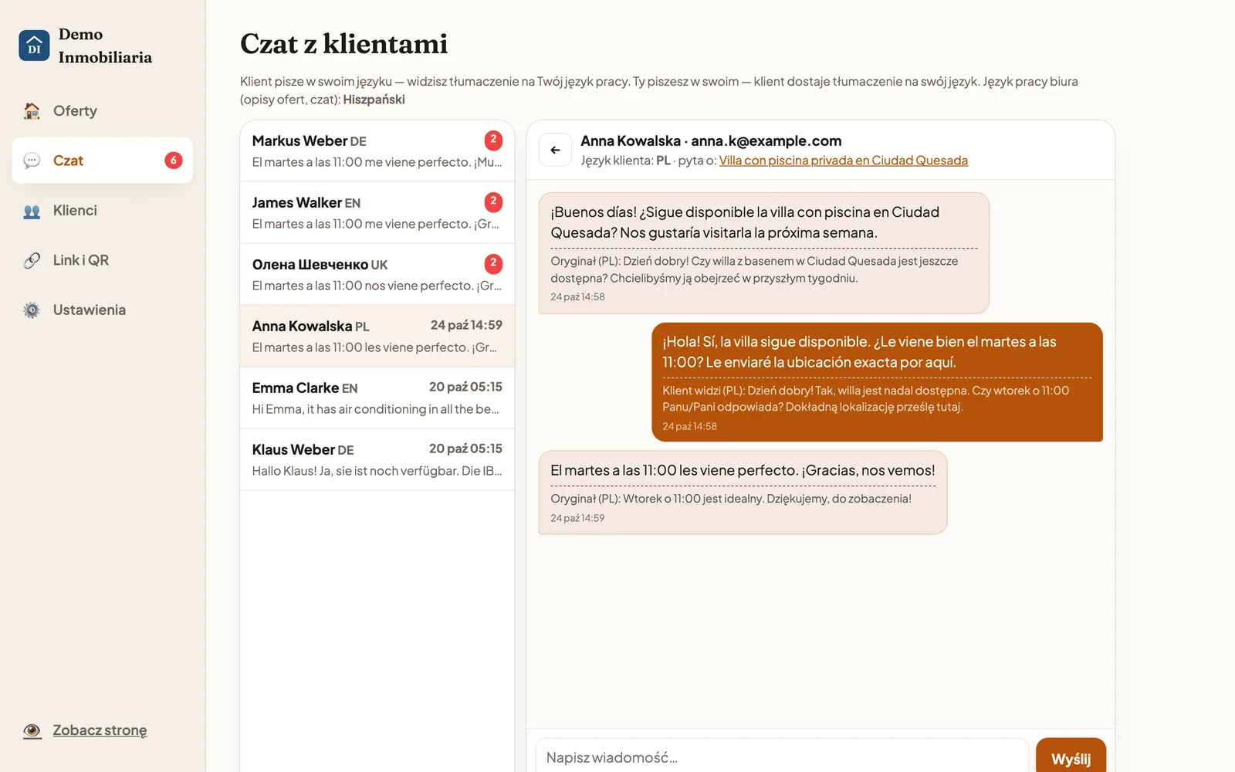Click the house icon beside Oferty
This screenshot has height=772, width=1235.
[x=32, y=111]
